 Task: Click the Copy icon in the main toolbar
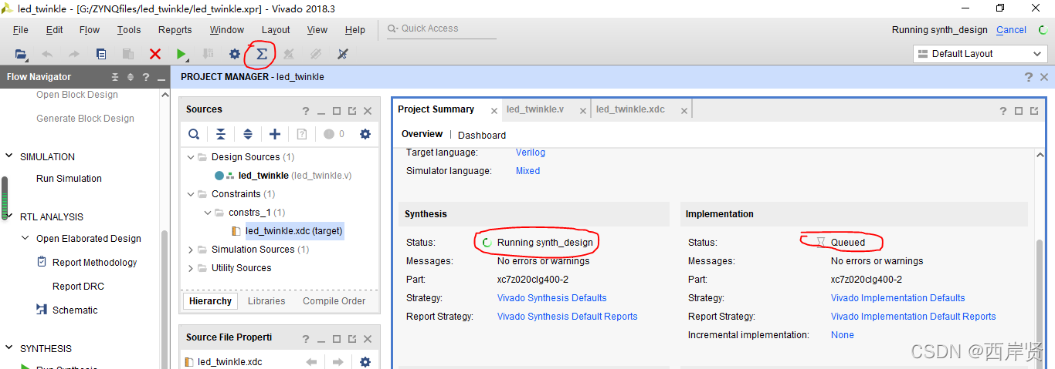(x=101, y=54)
